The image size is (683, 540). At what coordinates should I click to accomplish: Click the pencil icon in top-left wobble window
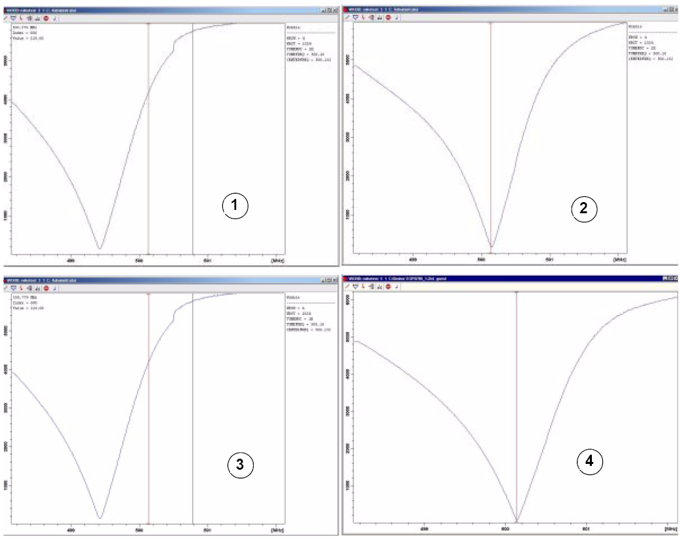coord(6,18)
